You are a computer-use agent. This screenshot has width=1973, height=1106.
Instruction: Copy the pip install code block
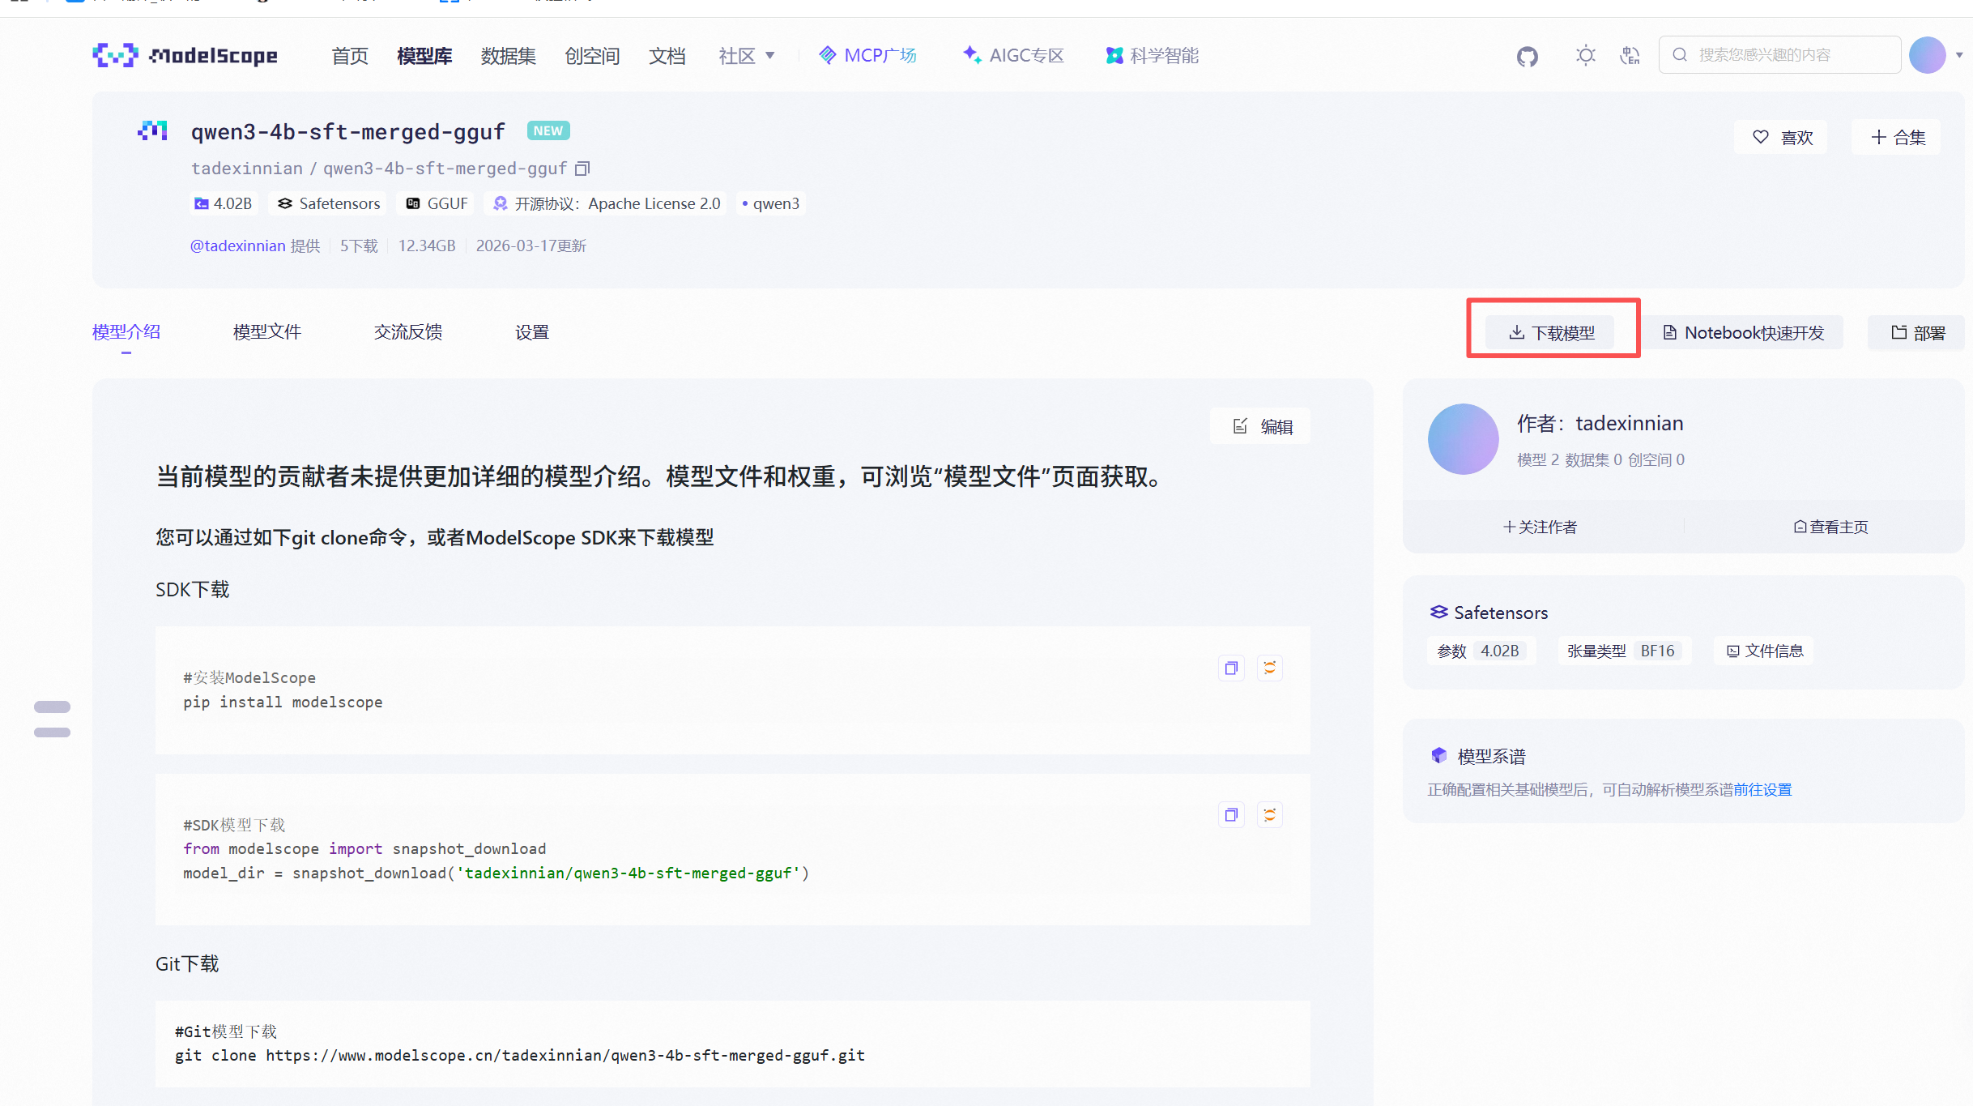[x=1231, y=668]
